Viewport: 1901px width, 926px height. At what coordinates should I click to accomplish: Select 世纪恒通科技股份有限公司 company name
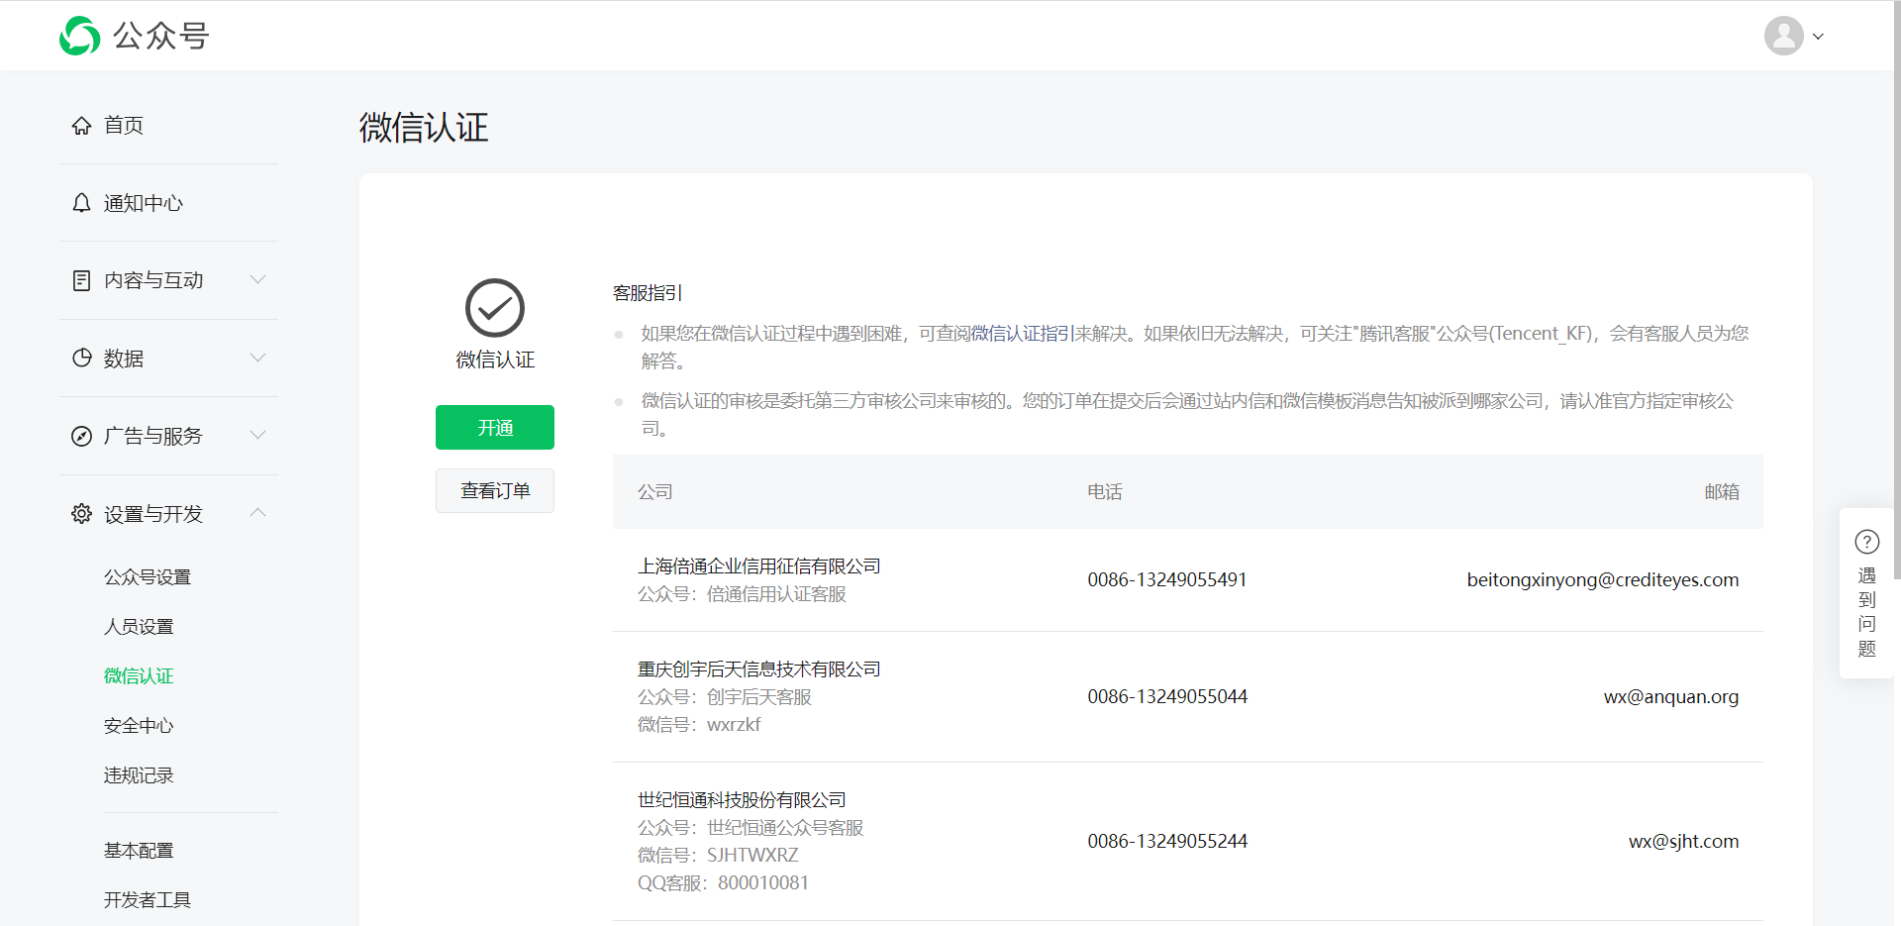pos(742,799)
